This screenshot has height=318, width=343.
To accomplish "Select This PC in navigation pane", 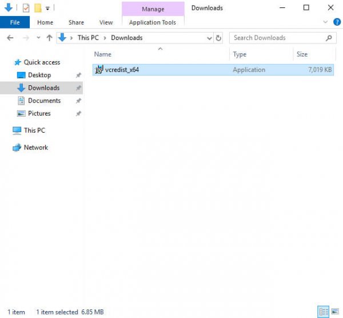I will (x=34, y=130).
